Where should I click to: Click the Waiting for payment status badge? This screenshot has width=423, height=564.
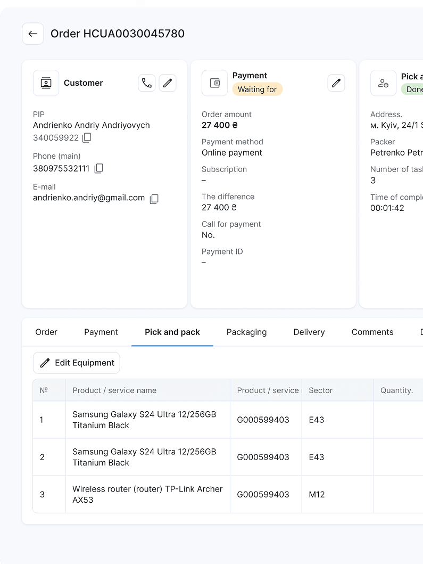point(258,89)
